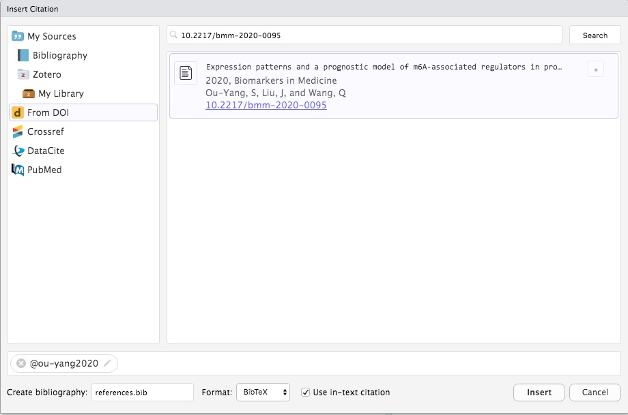Viewport: 628px width, 415px height.
Task: Remove the @ou-yang2020 citation tag
Action: tap(21, 364)
